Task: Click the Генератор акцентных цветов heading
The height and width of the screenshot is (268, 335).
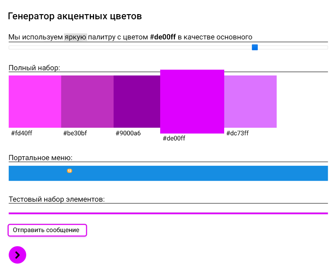Action: click(75, 16)
